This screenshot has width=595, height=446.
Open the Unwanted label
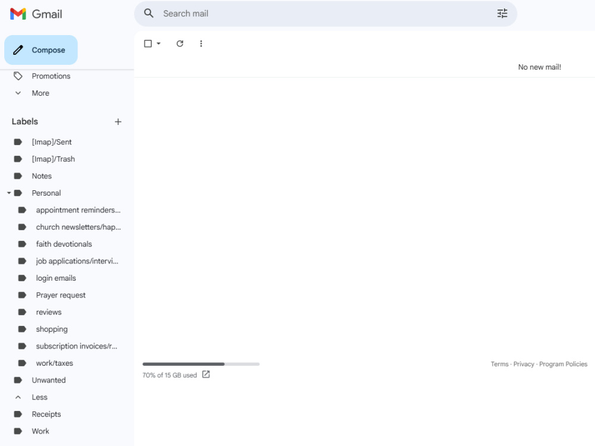pyautogui.click(x=49, y=380)
